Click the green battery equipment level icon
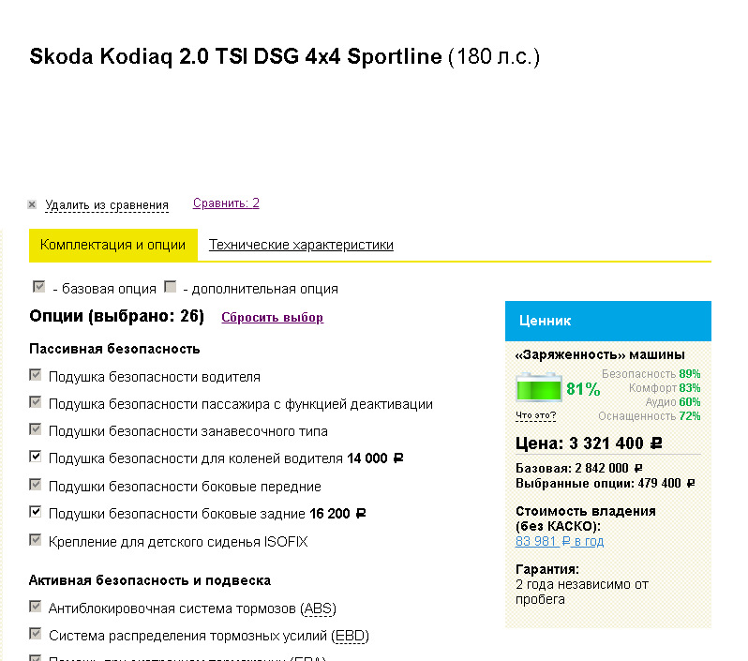 click(539, 388)
